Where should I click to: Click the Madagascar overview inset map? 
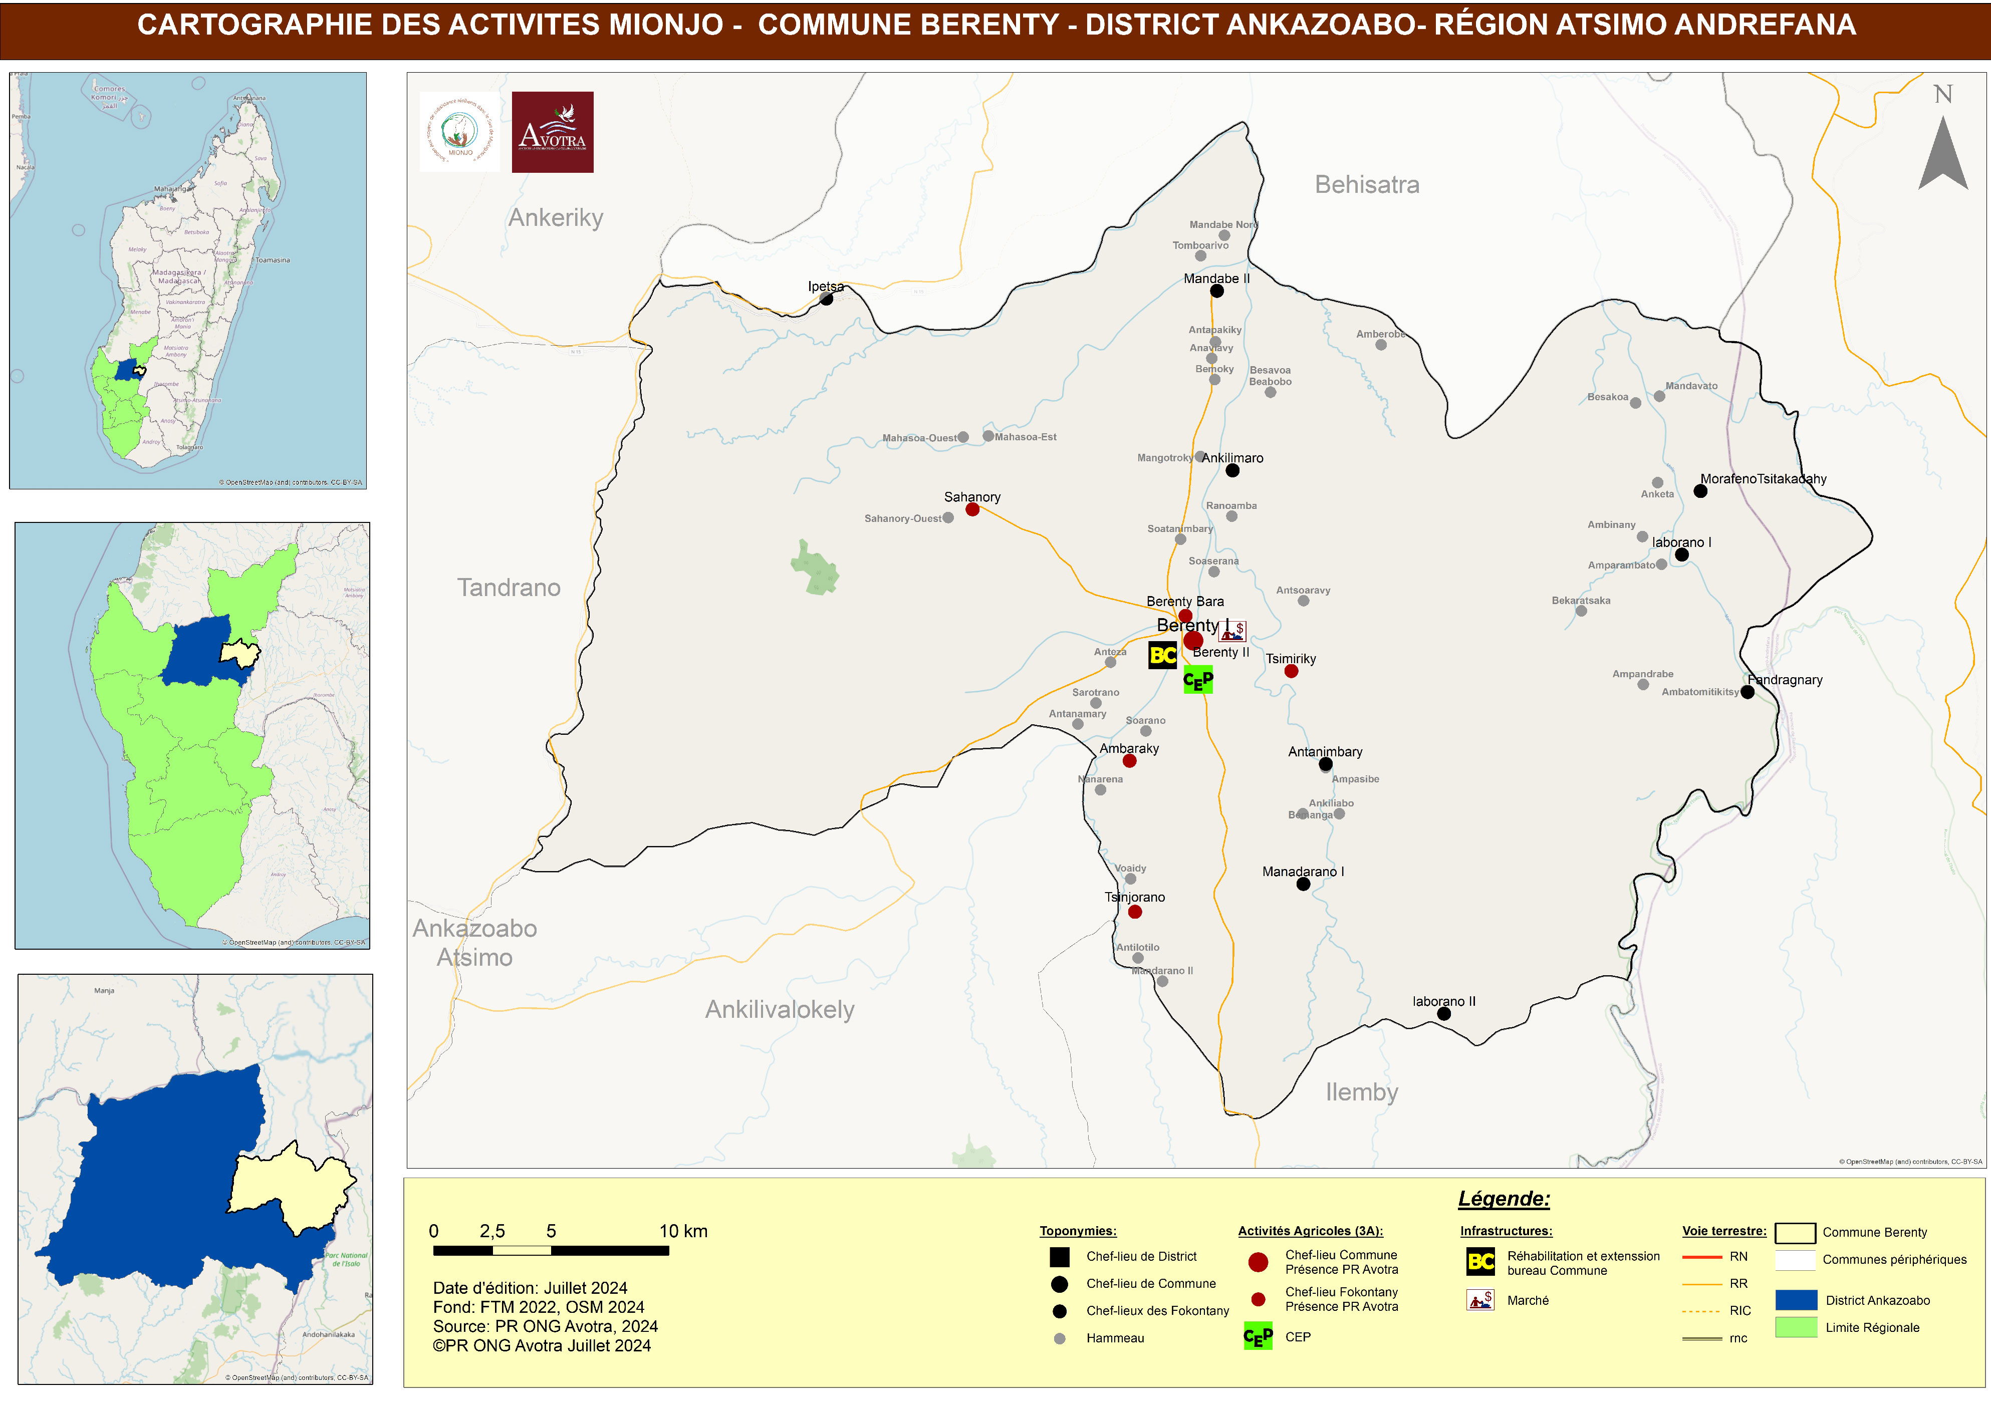pos(187,280)
